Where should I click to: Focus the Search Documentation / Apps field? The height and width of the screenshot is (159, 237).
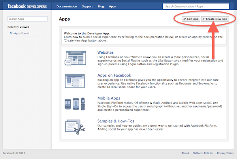tap(196, 6)
